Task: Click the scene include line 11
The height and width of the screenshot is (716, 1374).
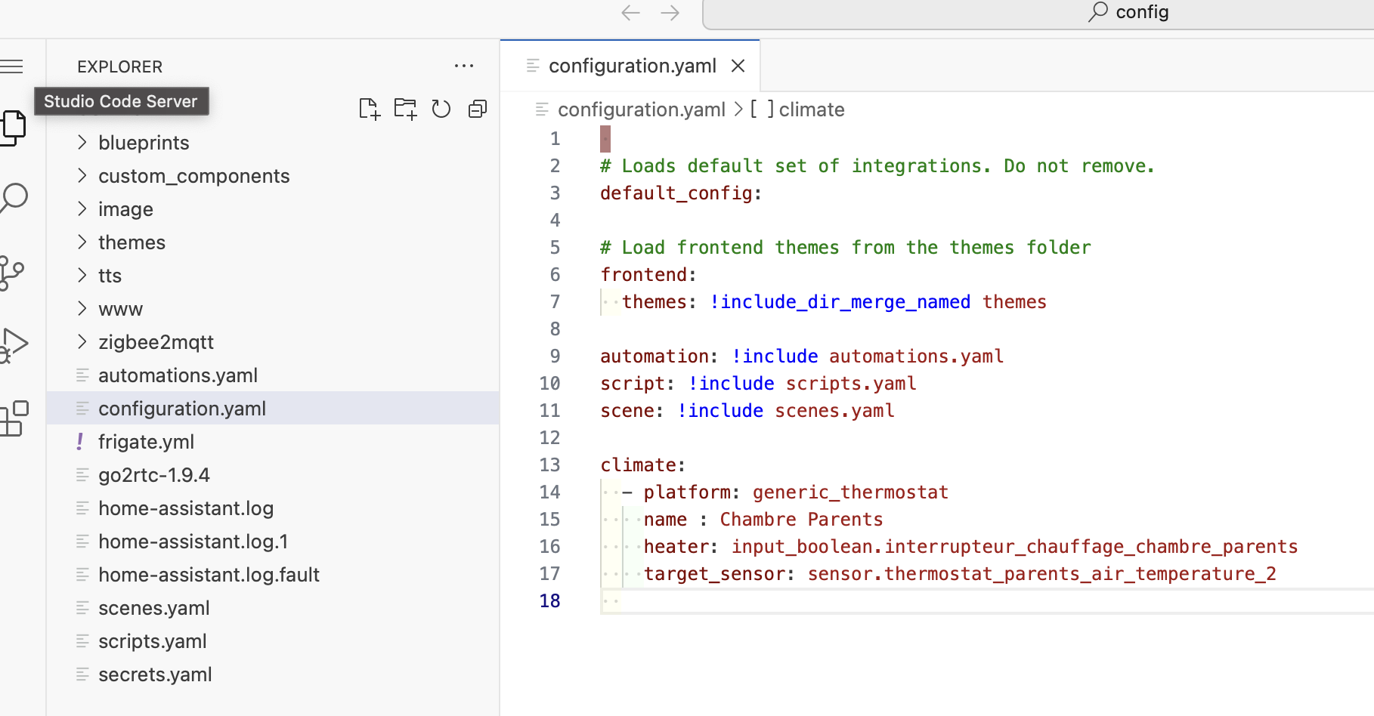Action: coord(747,411)
